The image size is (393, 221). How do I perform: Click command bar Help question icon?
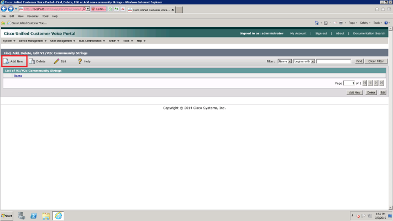(x=386, y=23)
